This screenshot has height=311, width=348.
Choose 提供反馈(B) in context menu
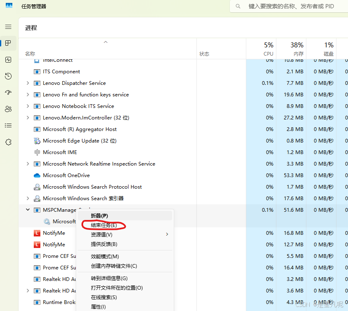pos(125,244)
